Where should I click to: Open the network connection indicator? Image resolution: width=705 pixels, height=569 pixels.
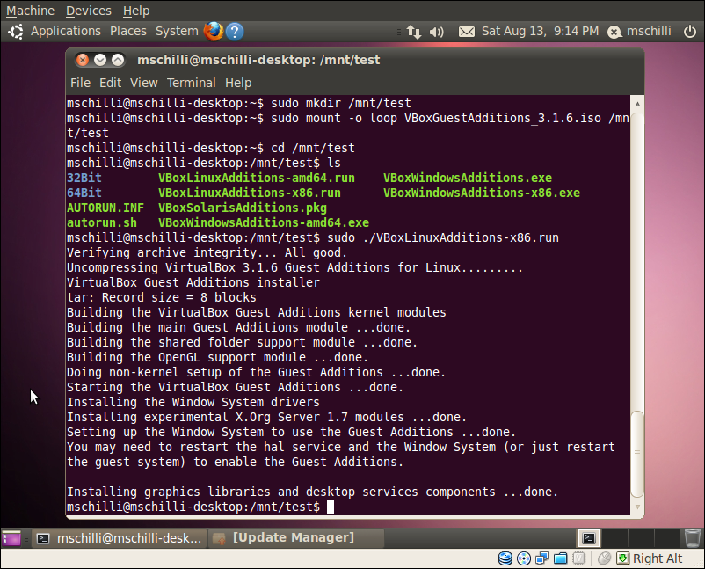(414, 32)
